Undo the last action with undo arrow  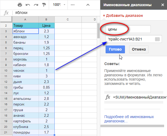[28, 5]
